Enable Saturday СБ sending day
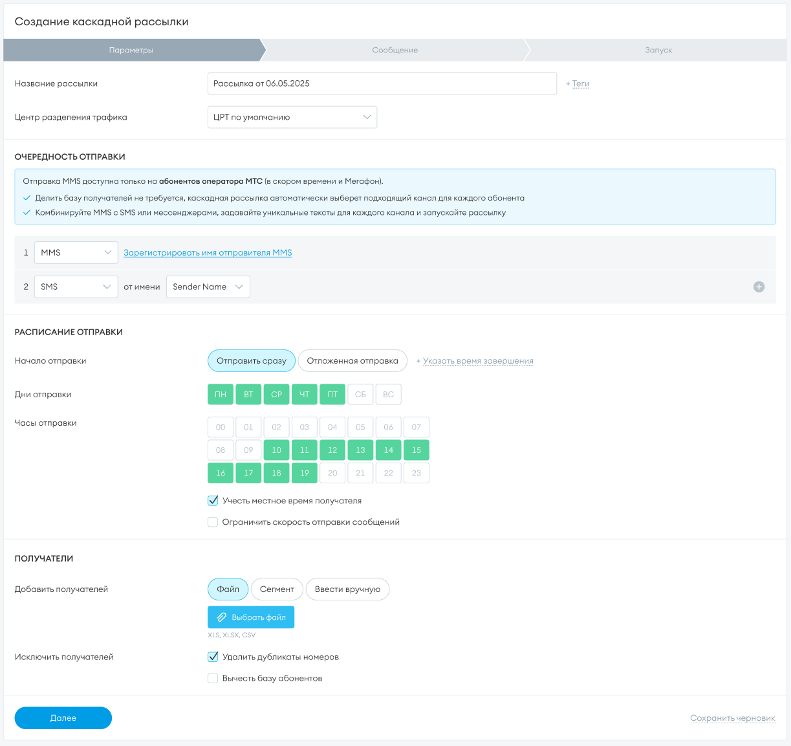Viewport: 791px width, 746px height. [x=360, y=394]
